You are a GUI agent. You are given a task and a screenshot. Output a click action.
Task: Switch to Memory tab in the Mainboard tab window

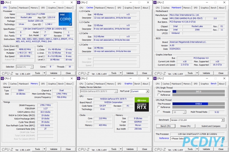tap(187, 8)
